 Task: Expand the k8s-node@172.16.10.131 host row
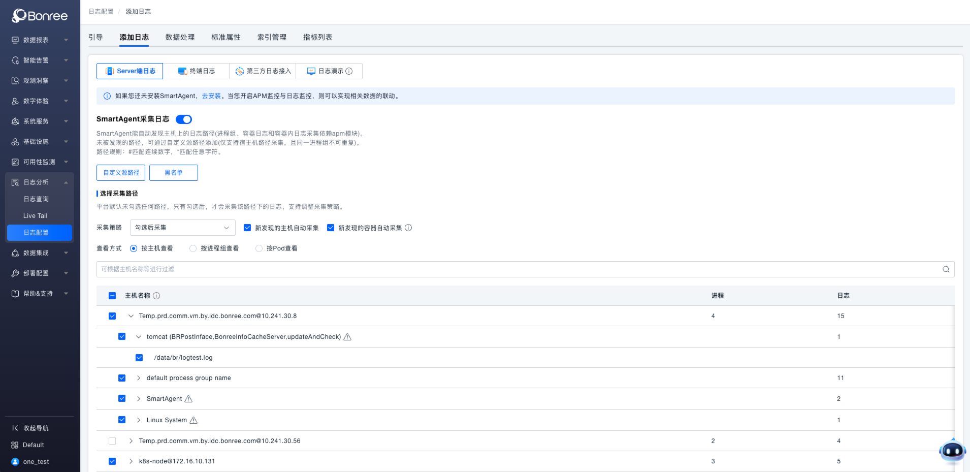131,461
